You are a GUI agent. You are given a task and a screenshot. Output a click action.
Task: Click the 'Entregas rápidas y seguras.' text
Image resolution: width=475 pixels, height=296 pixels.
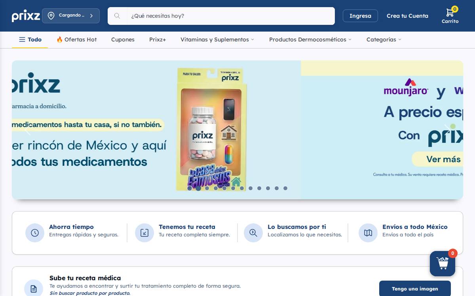(x=84, y=235)
